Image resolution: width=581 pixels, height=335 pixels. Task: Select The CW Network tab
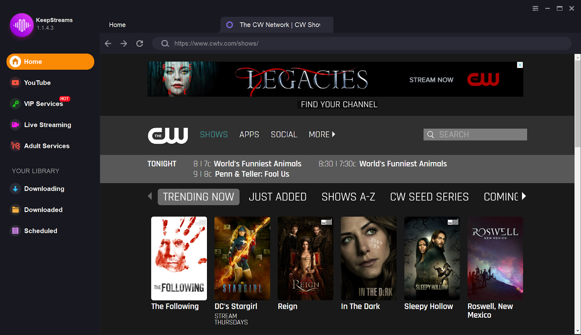pos(277,25)
